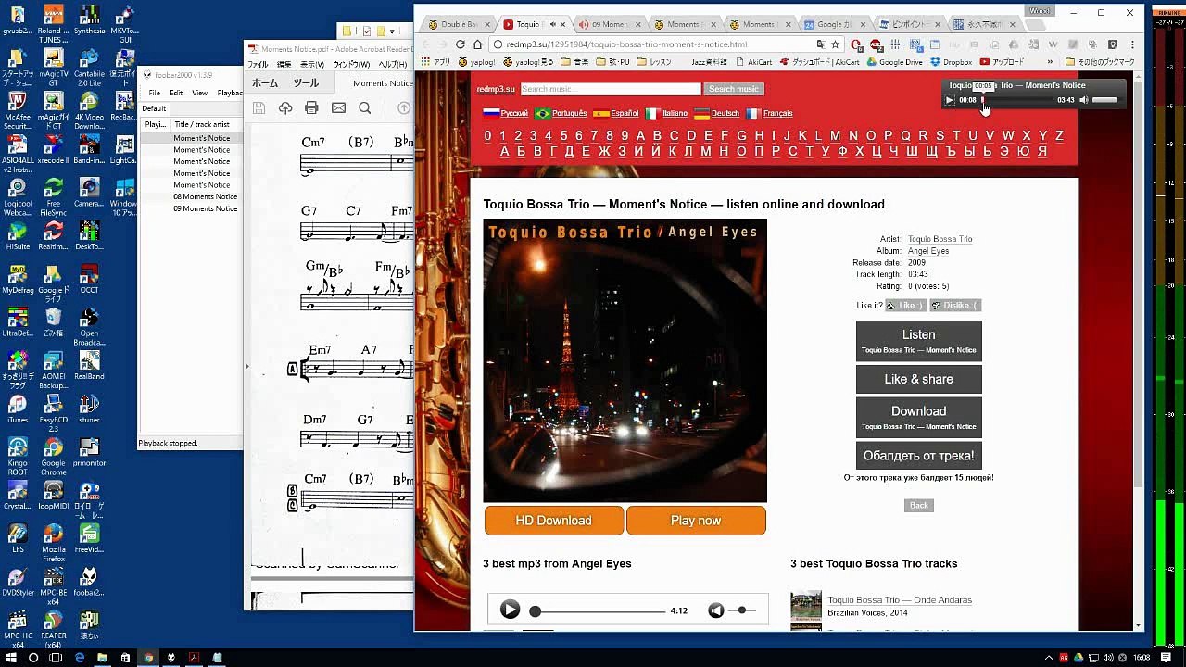Image resolution: width=1186 pixels, height=667 pixels.
Task: Adjust the 4:12 track player volume slider
Action: pos(741,610)
